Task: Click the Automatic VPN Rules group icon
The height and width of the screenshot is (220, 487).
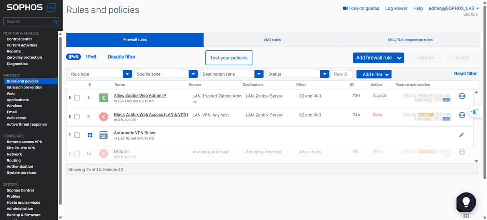Action: pos(103,135)
